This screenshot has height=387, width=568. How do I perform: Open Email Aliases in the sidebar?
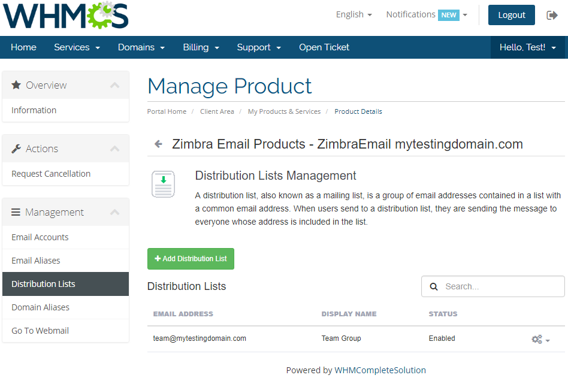[x=65, y=261]
